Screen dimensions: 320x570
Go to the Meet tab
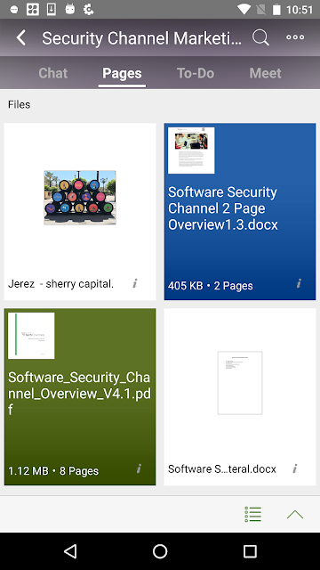point(265,73)
